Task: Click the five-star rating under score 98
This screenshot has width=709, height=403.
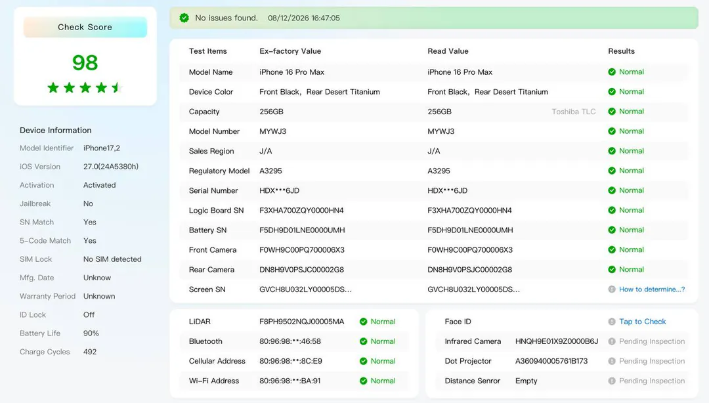Action: click(85, 88)
